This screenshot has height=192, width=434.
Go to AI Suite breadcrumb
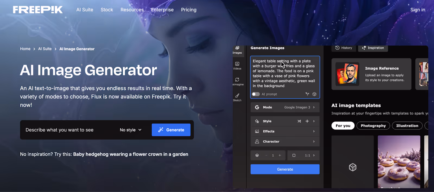45,49
